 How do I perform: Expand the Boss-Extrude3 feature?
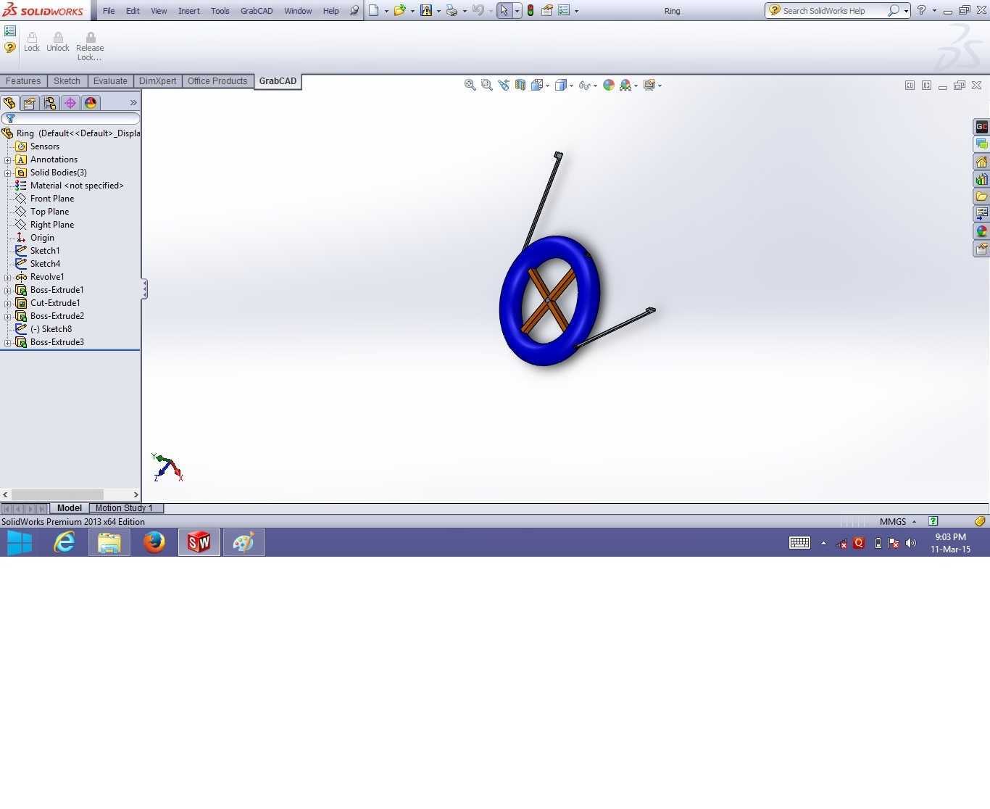[x=8, y=342]
